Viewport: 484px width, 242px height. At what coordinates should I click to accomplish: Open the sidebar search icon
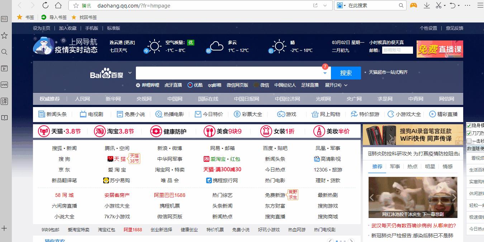(4, 52)
